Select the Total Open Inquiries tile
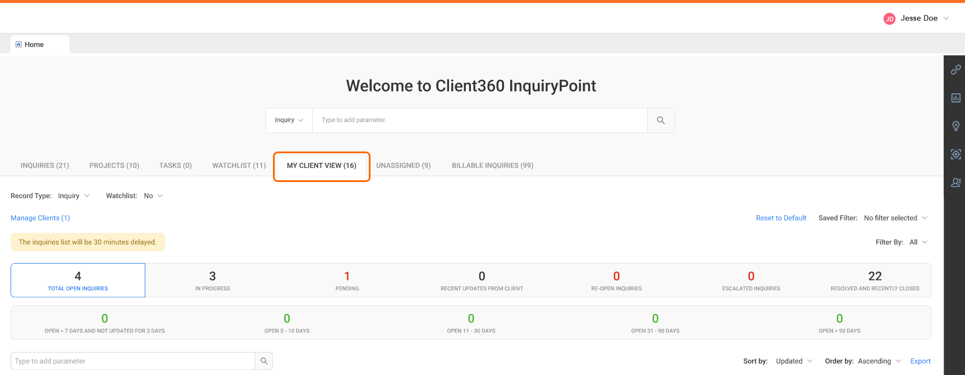 click(x=78, y=281)
